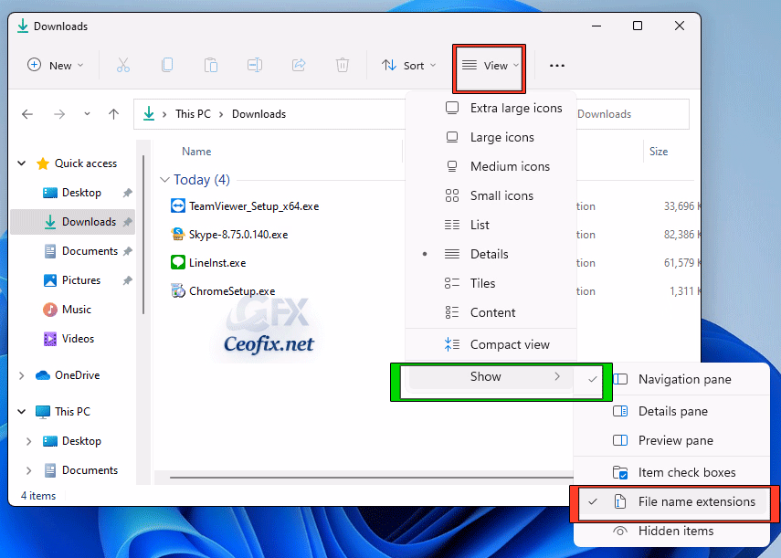The width and height of the screenshot is (781, 558).
Task: Click the horizontal scrollbar in file list
Action: click(274, 476)
